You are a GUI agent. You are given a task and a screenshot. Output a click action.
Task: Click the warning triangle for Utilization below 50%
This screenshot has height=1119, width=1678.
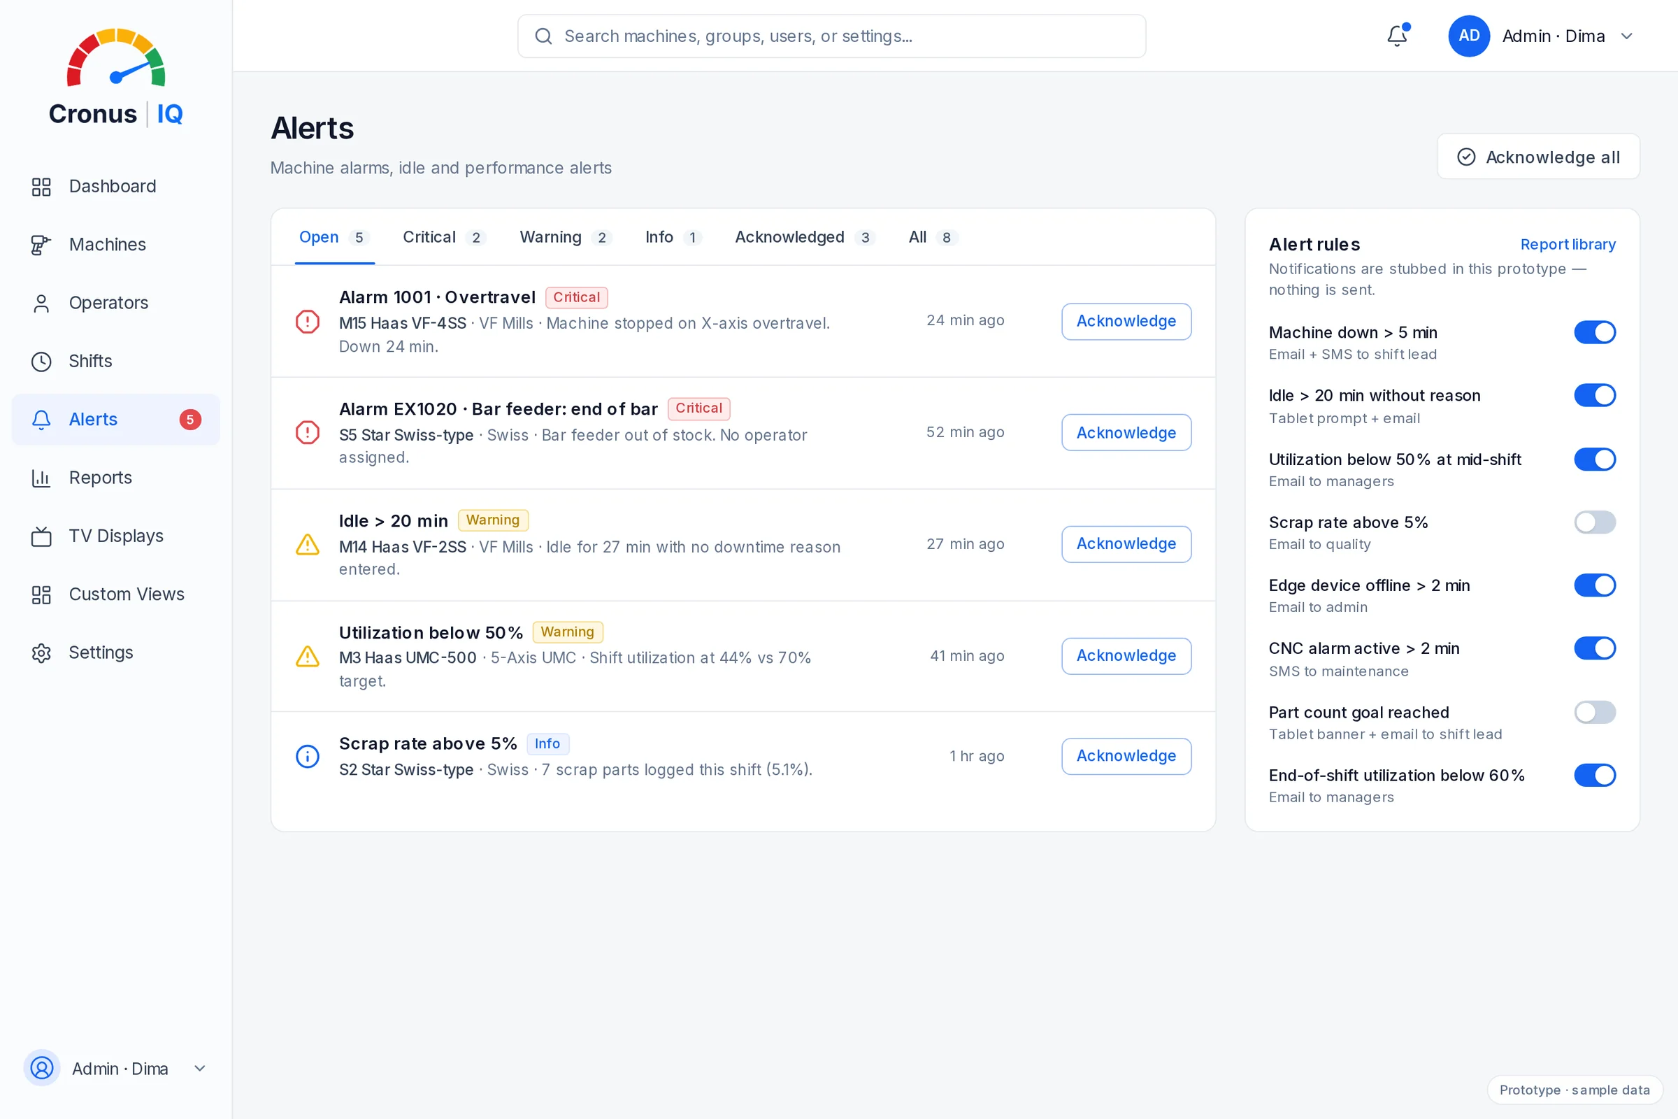tap(308, 656)
